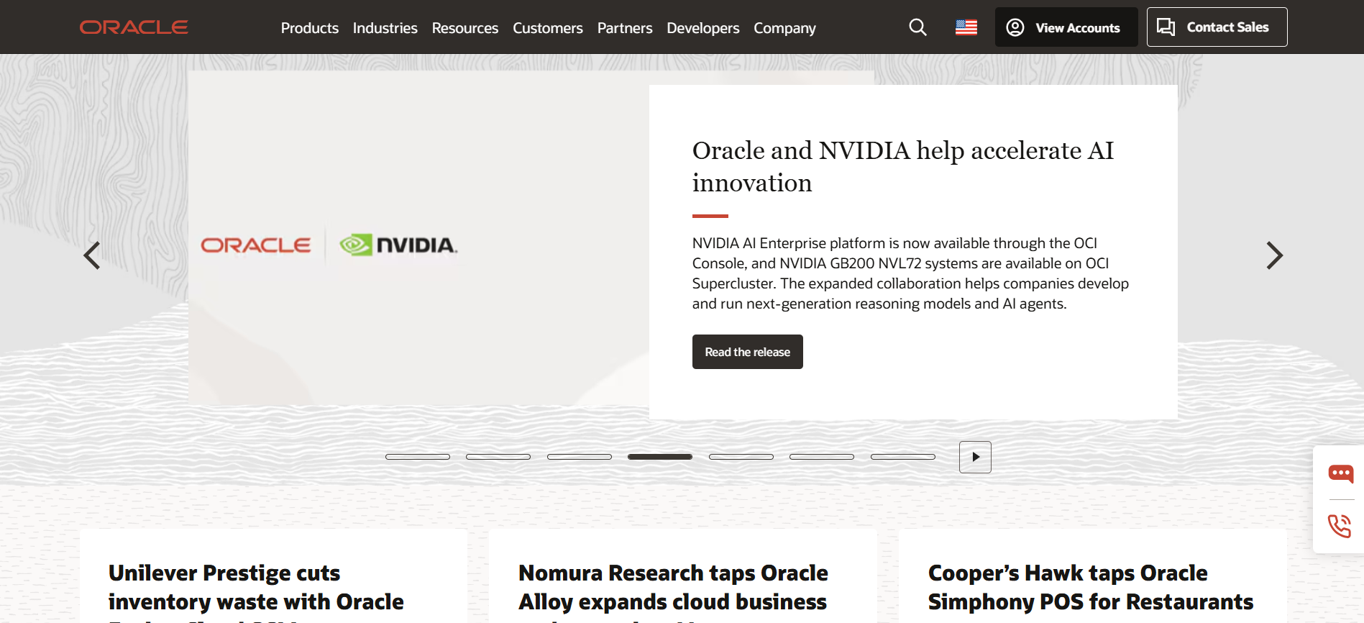Click the phone call icon
Image resolution: width=1364 pixels, height=623 pixels.
tap(1340, 526)
